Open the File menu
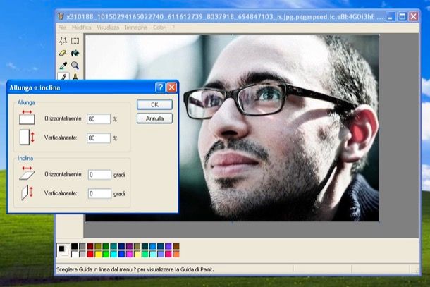Screen dimensions: 430x287 coord(62,27)
